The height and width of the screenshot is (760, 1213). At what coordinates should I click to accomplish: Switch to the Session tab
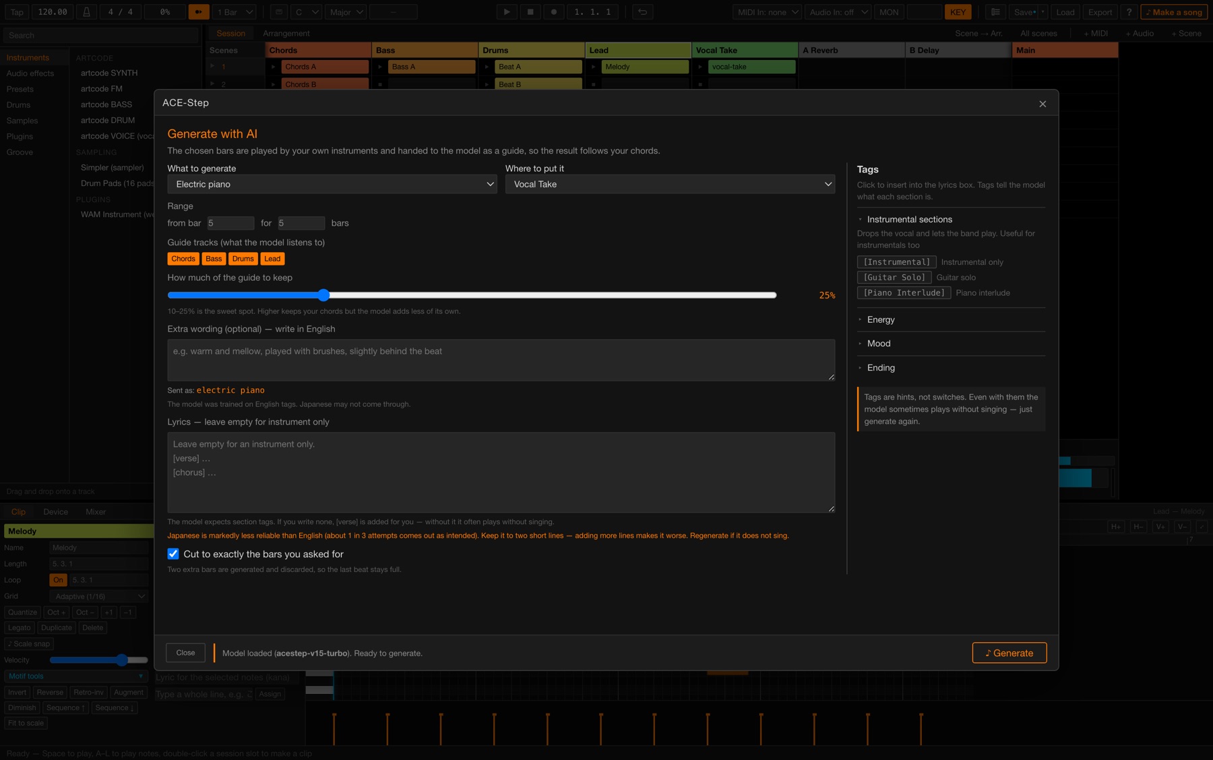[x=230, y=33]
